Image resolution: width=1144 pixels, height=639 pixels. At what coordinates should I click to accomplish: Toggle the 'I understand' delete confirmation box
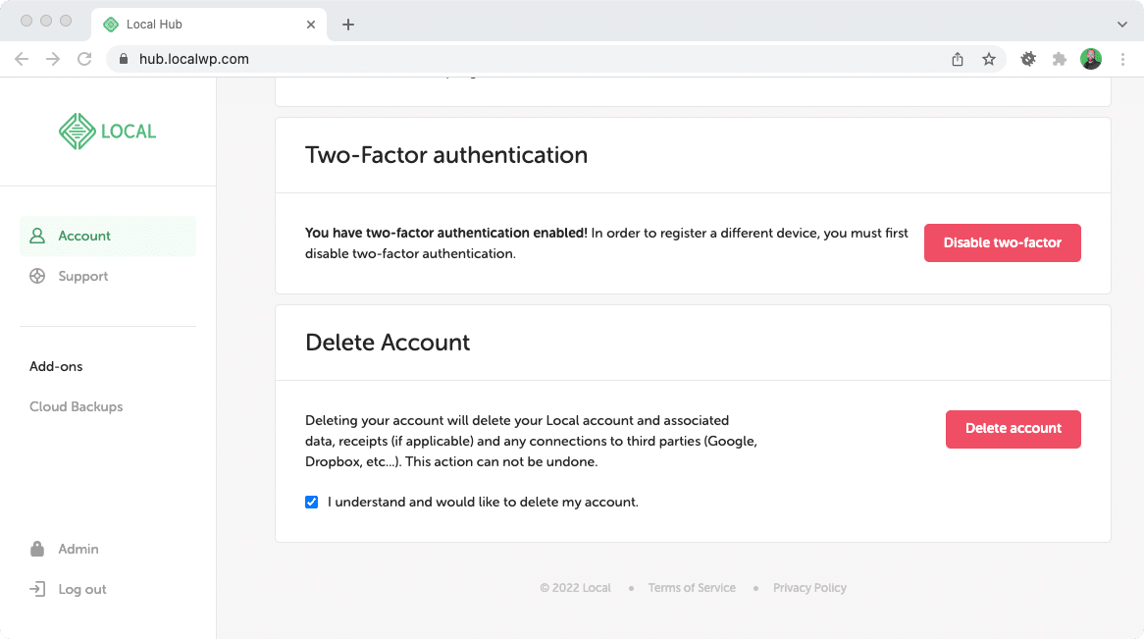pos(311,502)
